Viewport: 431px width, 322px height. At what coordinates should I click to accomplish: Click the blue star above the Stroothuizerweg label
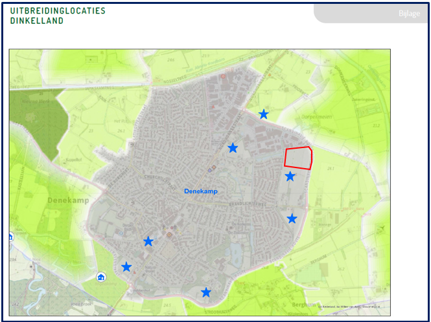[206, 292]
